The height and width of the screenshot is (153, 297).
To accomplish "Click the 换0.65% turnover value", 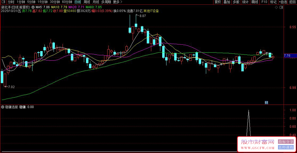I will tap(119, 11).
